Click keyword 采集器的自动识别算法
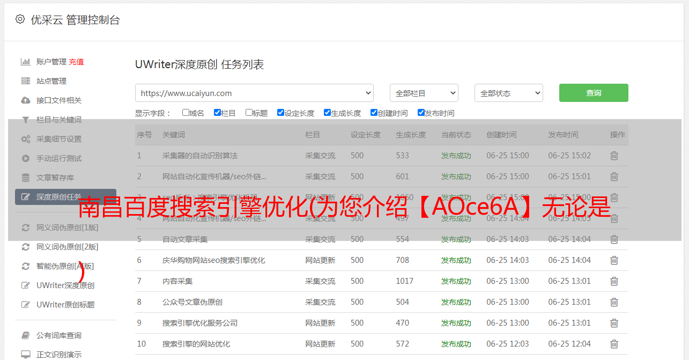 point(200,156)
